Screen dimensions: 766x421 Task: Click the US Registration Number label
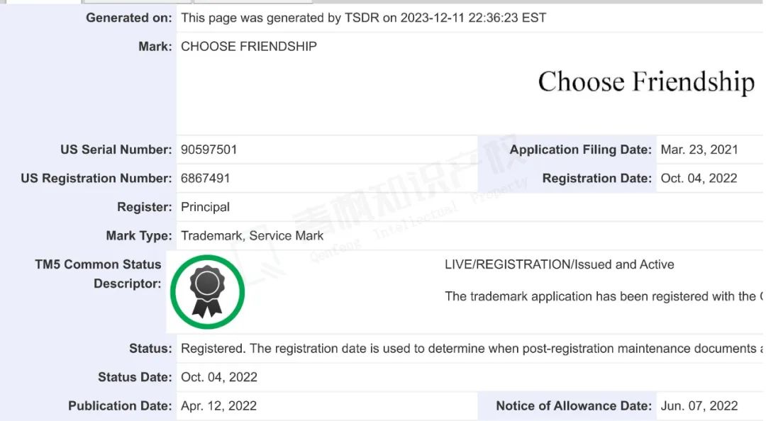pos(96,179)
